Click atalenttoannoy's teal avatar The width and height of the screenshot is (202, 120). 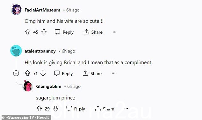pyautogui.click(x=16, y=51)
